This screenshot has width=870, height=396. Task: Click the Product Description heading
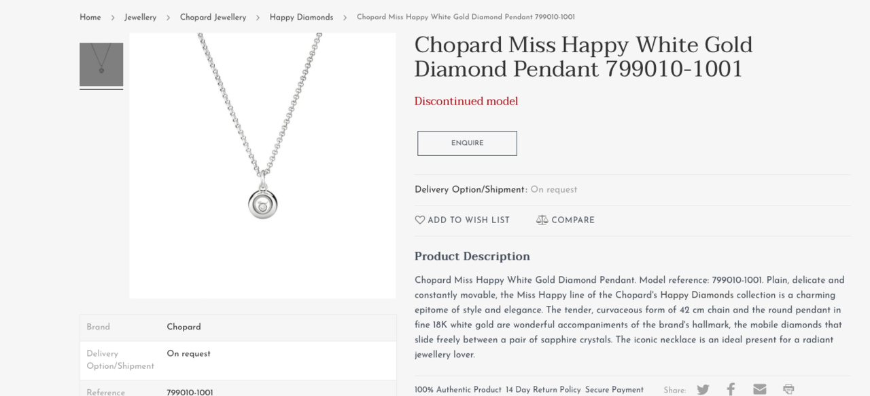point(472,256)
